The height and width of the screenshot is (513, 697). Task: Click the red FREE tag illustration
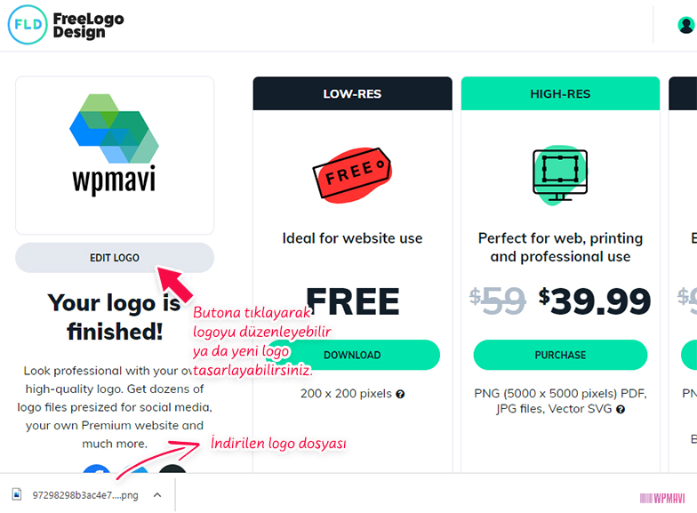pos(352,174)
